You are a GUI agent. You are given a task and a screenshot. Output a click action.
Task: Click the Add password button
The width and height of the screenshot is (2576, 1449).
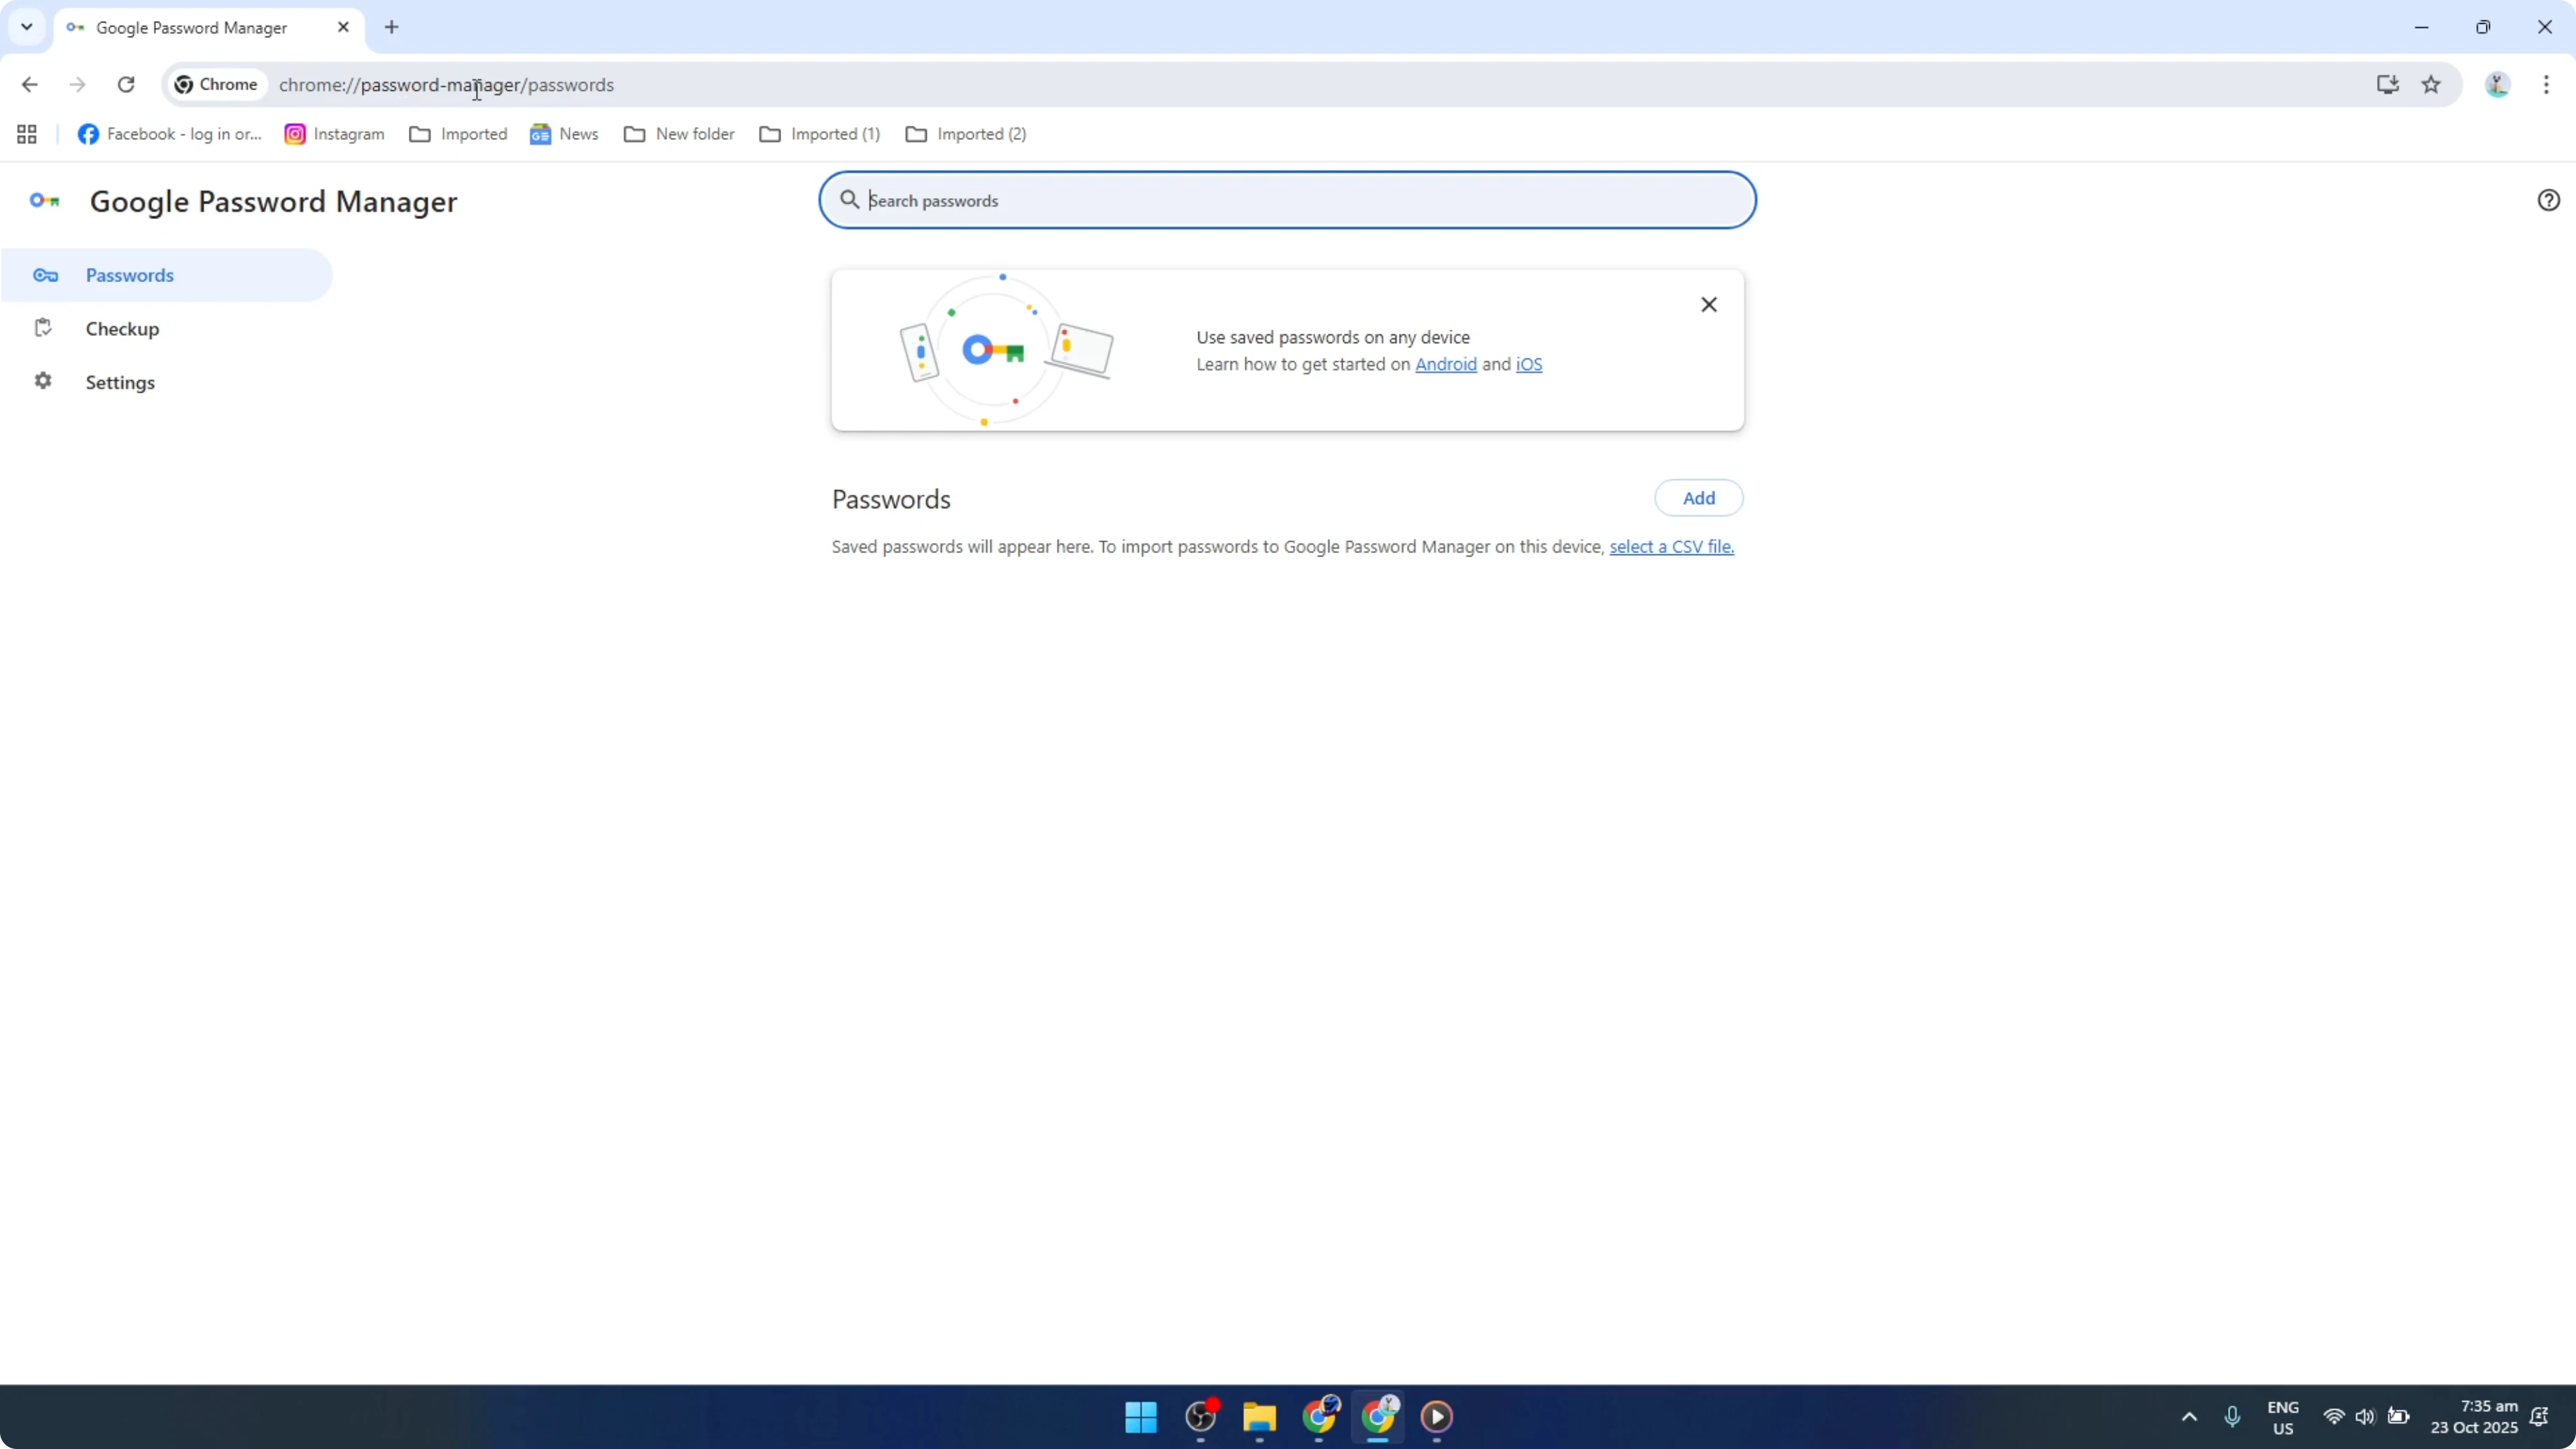coord(1698,498)
